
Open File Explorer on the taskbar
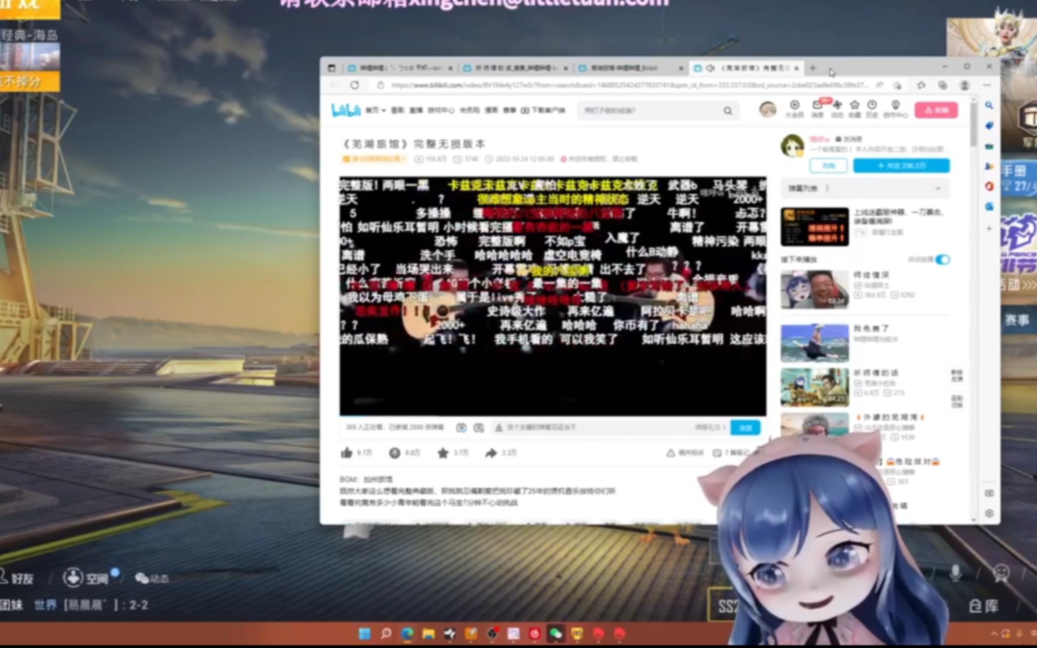428,634
